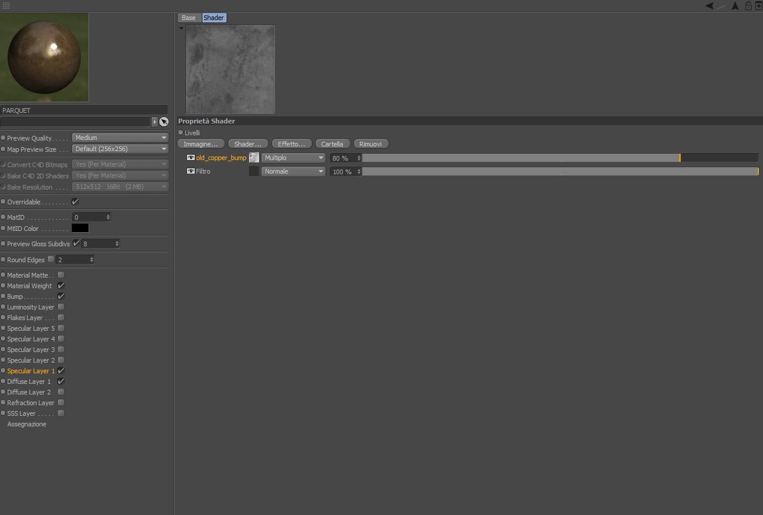Toggle the lock icon in the top bar

tap(748, 6)
